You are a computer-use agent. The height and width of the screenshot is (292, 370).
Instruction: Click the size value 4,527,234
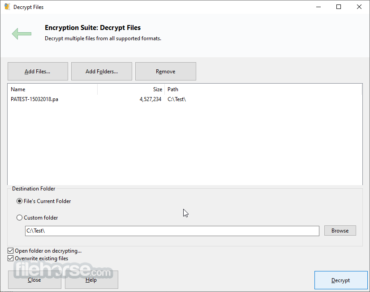(151, 99)
